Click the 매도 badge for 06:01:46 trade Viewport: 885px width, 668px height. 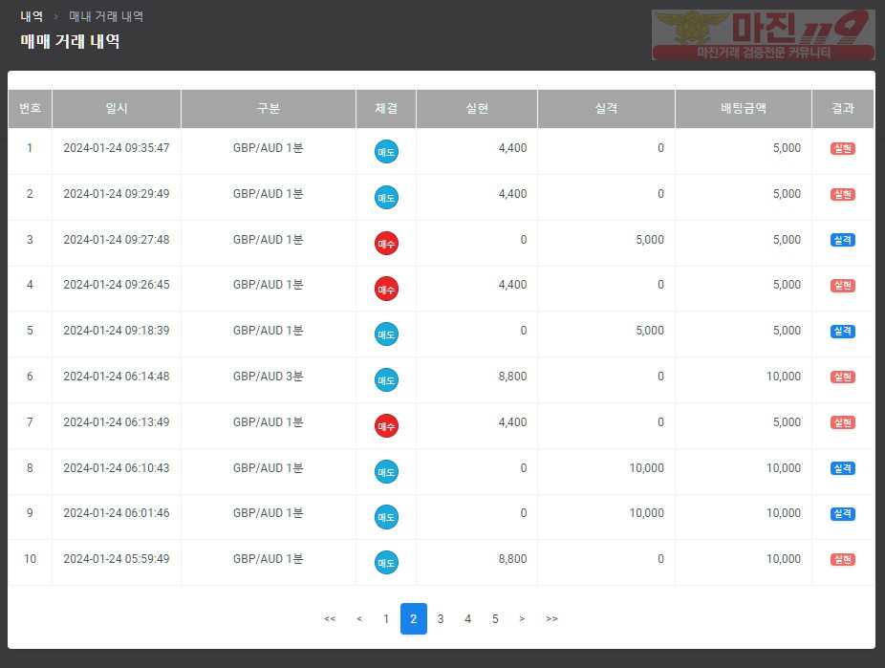pos(387,517)
